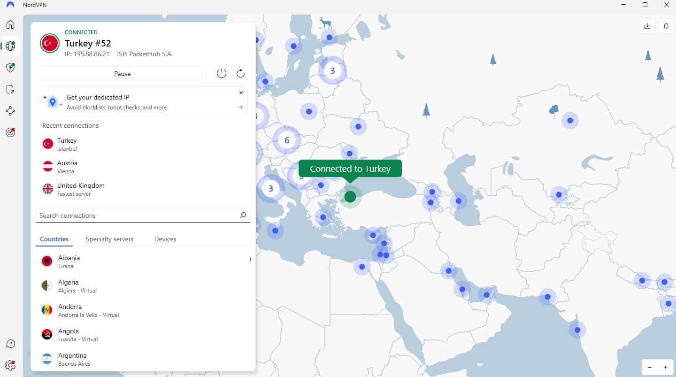Image resolution: width=676 pixels, height=377 pixels.
Task: Click the Andorra flag icon
Action: pos(47,310)
